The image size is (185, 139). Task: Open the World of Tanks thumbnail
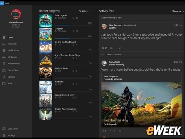[x=46, y=74]
